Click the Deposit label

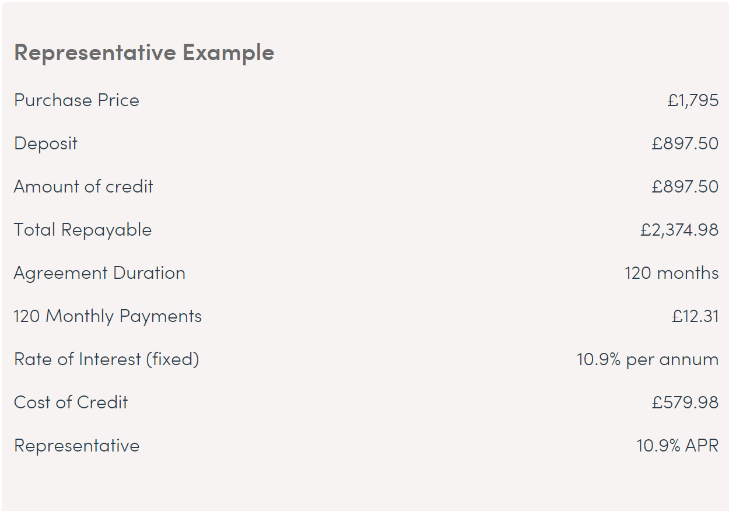(45, 143)
